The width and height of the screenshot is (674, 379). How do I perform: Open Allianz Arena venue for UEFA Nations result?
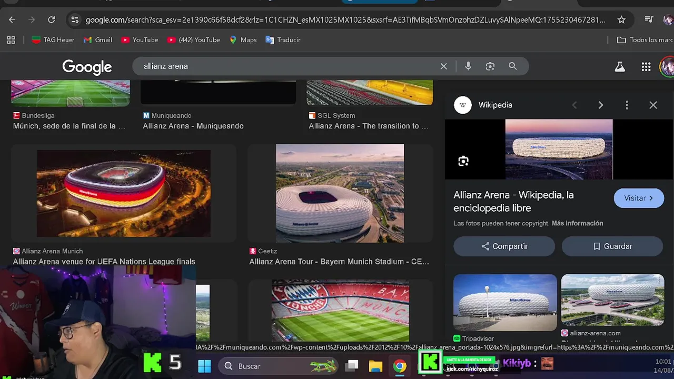(104, 262)
